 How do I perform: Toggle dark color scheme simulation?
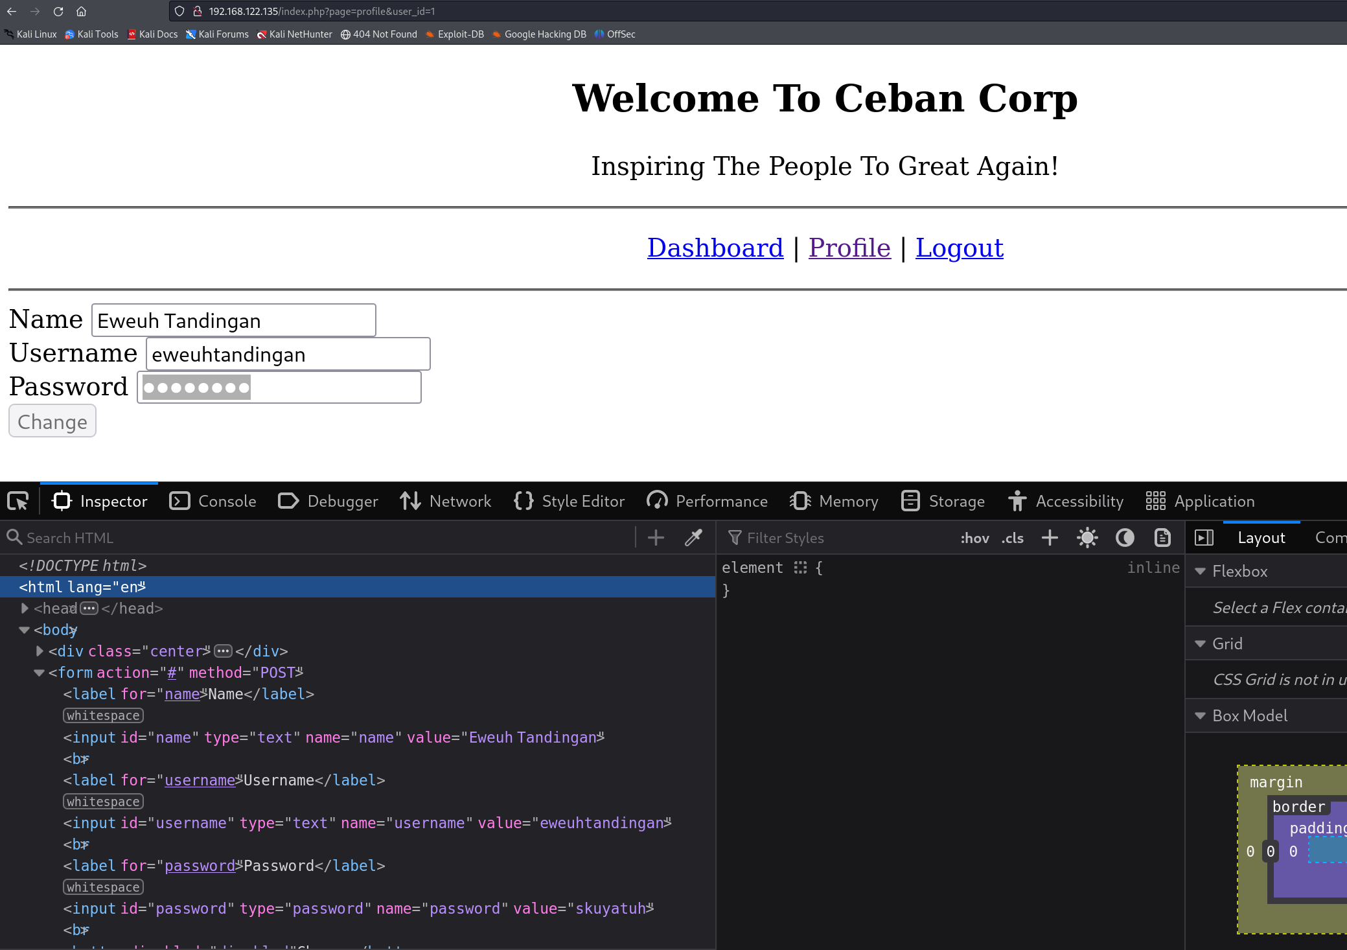point(1125,538)
